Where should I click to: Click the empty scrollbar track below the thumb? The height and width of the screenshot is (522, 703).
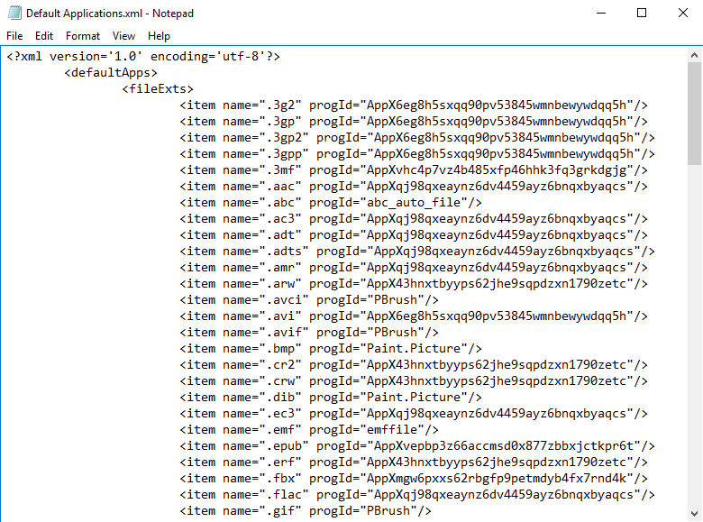pos(694,361)
